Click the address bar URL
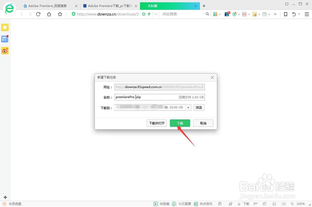 pos(108,14)
